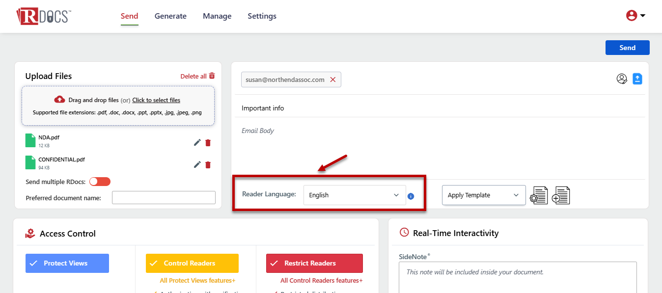
Task: Open the Manage tab
Action: click(217, 16)
